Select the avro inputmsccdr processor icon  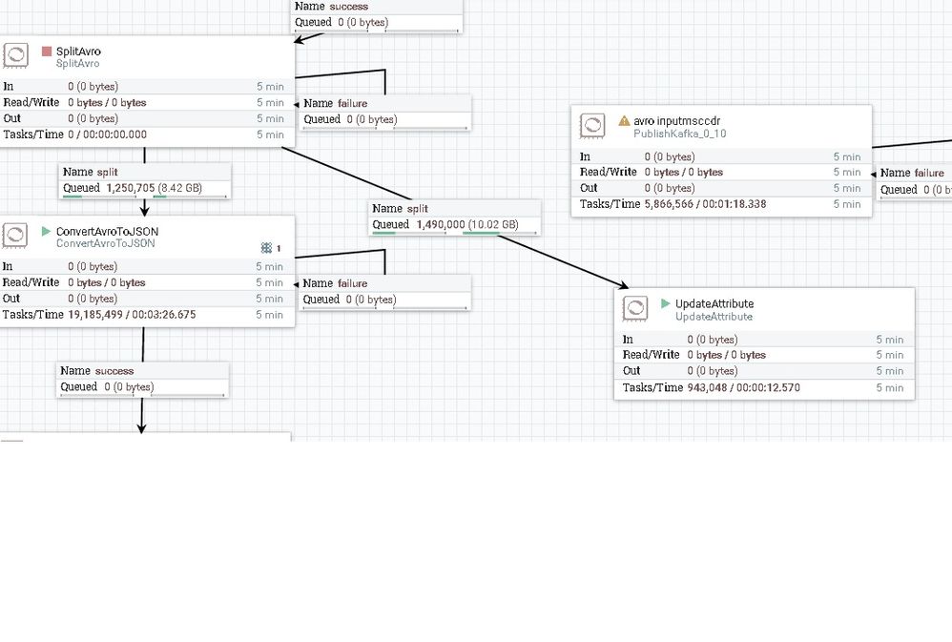(592, 125)
